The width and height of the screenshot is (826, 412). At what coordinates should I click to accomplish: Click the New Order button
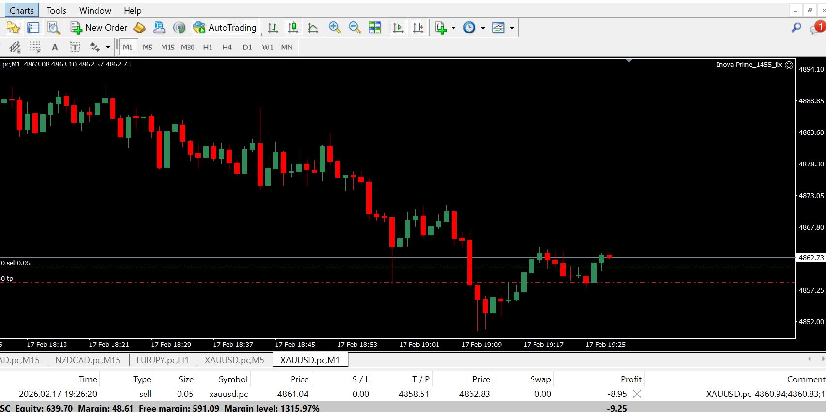[x=99, y=28]
